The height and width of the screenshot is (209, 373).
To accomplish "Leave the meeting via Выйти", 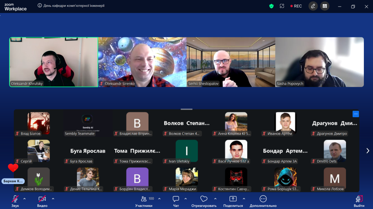I will [359, 201].
